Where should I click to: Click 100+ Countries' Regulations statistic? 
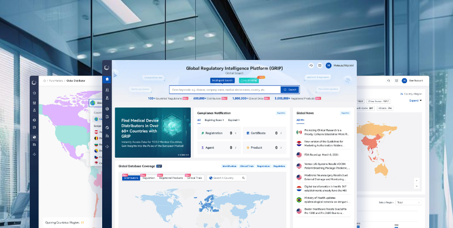pos(168,98)
